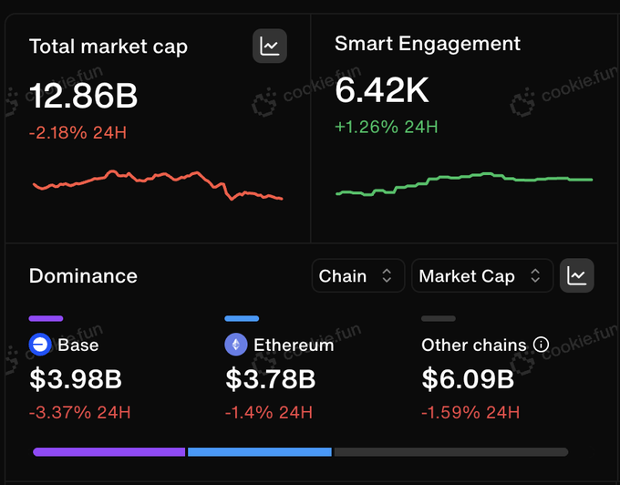
Task: Select the gray Other chains bar segment
Action: (451, 452)
